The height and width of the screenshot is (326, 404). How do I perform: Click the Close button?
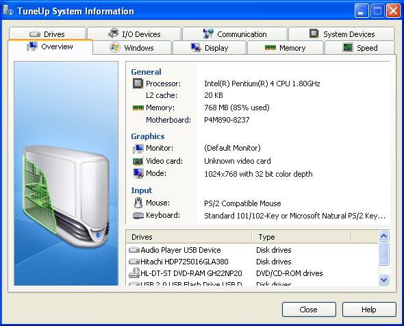(309, 310)
